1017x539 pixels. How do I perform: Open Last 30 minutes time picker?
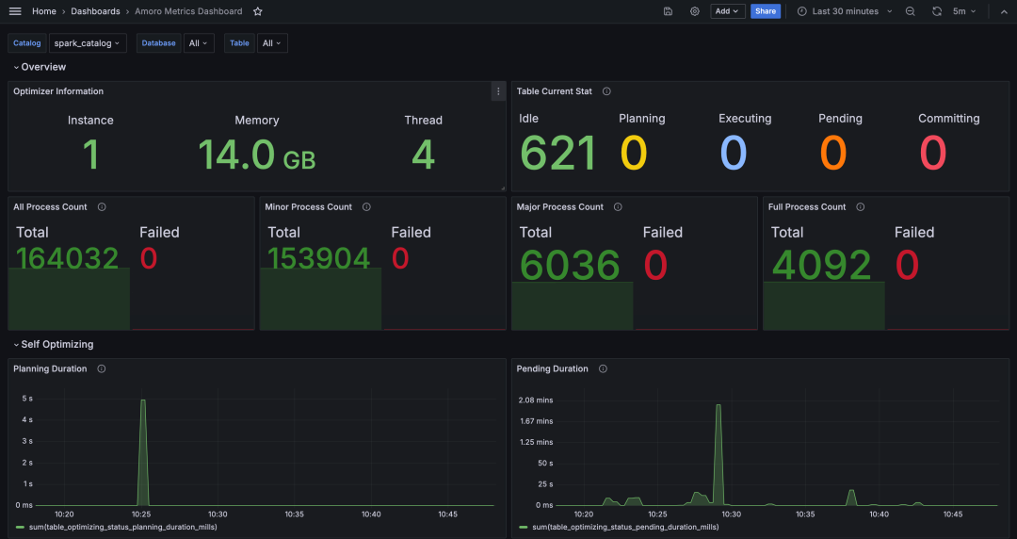(845, 11)
